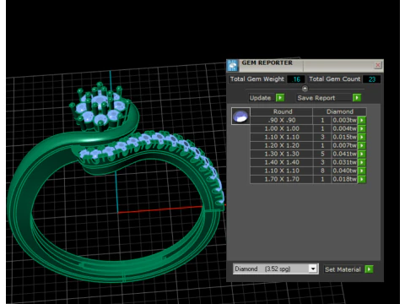Click the 0.004tw weight cell

click(x=344, y=128)
